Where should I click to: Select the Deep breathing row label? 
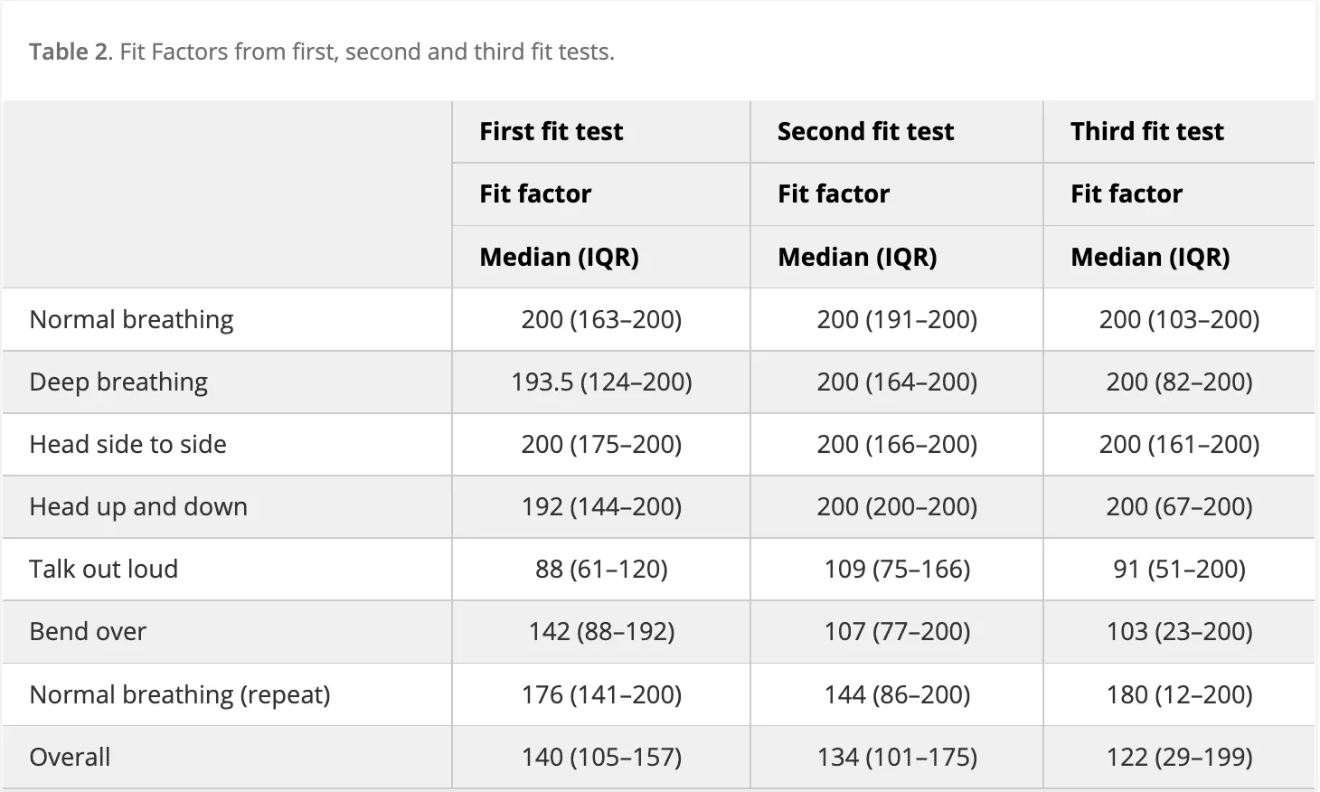(x=118, y=382)
